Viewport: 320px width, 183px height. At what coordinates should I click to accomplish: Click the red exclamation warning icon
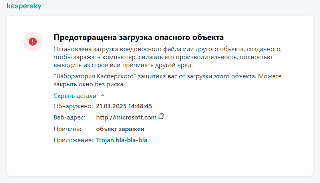pyautogui.click(x=33, y=41)
